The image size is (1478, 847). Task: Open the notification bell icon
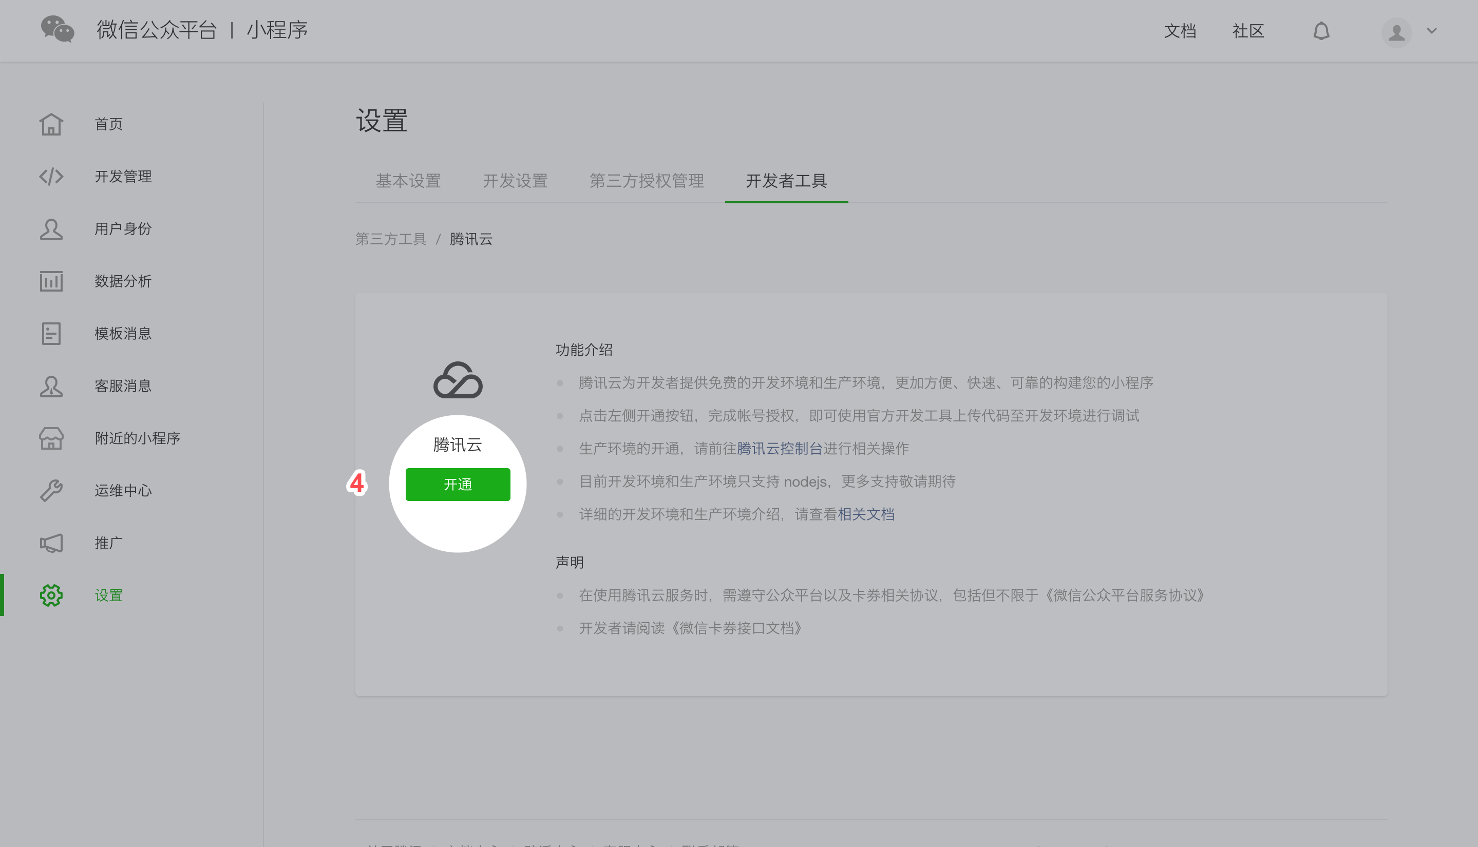tap(1321, 31)
